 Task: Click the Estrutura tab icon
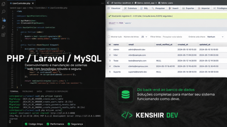point(125,8)
